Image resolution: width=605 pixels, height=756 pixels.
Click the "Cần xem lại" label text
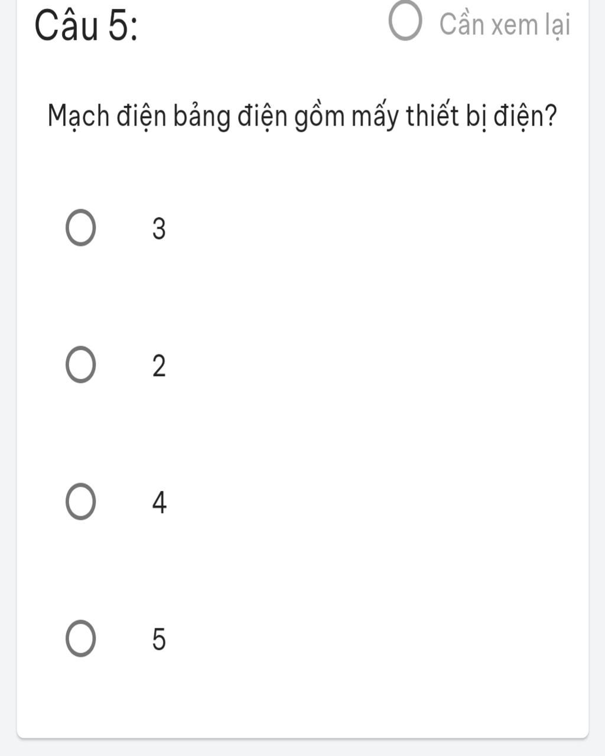505,25
